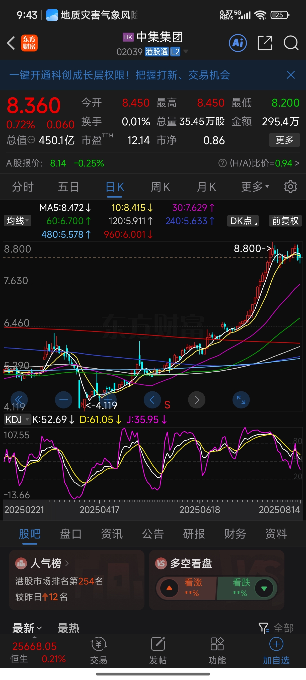Close the 科创成长层 promo banner

tap(291, 75)
